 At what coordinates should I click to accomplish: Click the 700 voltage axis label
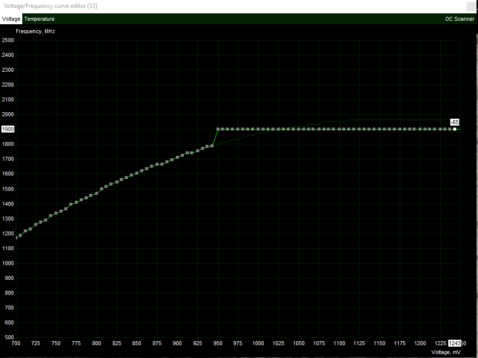point(16,343)
